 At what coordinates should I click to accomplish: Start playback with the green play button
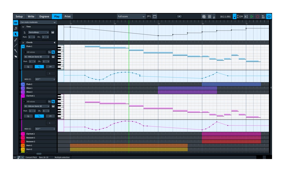(252, 17)
